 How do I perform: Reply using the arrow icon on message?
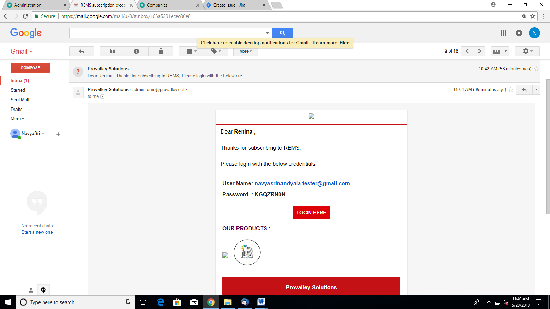pyautogui.click(x=524, y=90)
